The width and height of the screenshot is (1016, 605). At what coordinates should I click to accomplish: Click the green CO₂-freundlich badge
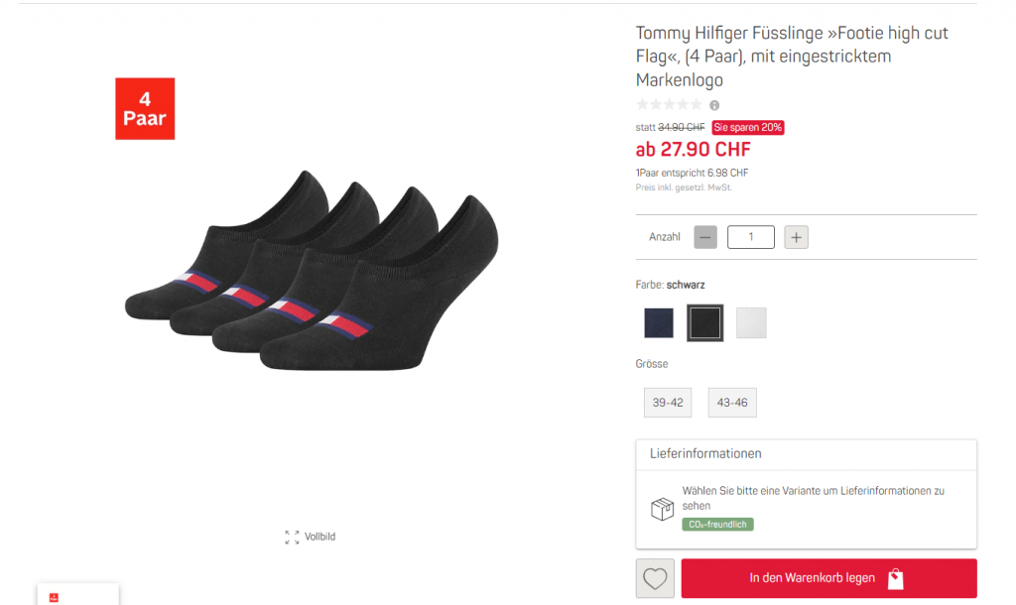[717, 524]
